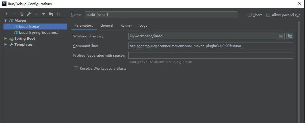
Task: Click the Add New Configuration plus icon
Action: coord(7,14)
